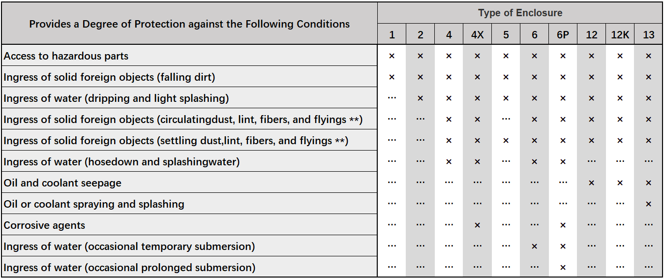Screen dimensions: 664x278
Task: Click the enclosure type 1 column header
Action: [392, 34]
